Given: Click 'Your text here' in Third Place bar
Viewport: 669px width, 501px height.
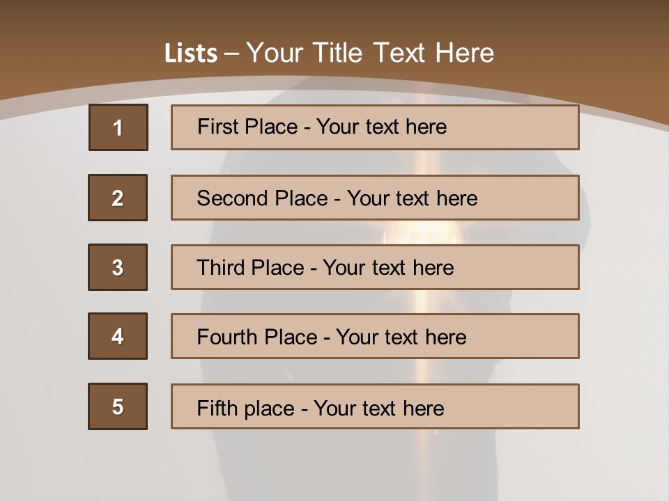Looking at the screenshot, I should 388,267.
